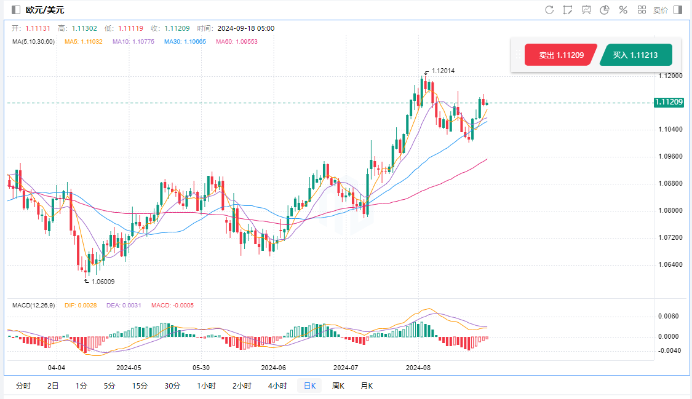Screen dimensions: 692x399
Task: Open the MA(5,10,30,60) indicator settings
Action: click(34, 42)
